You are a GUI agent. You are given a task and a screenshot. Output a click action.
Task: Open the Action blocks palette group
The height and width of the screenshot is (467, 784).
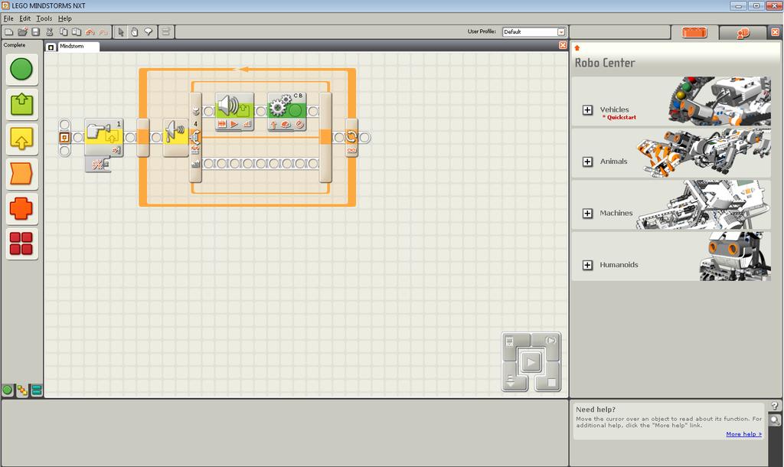(21, 104)
